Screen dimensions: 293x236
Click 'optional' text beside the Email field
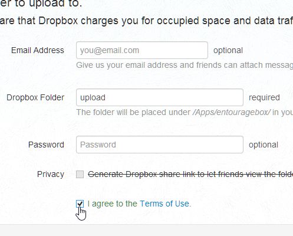228,51
